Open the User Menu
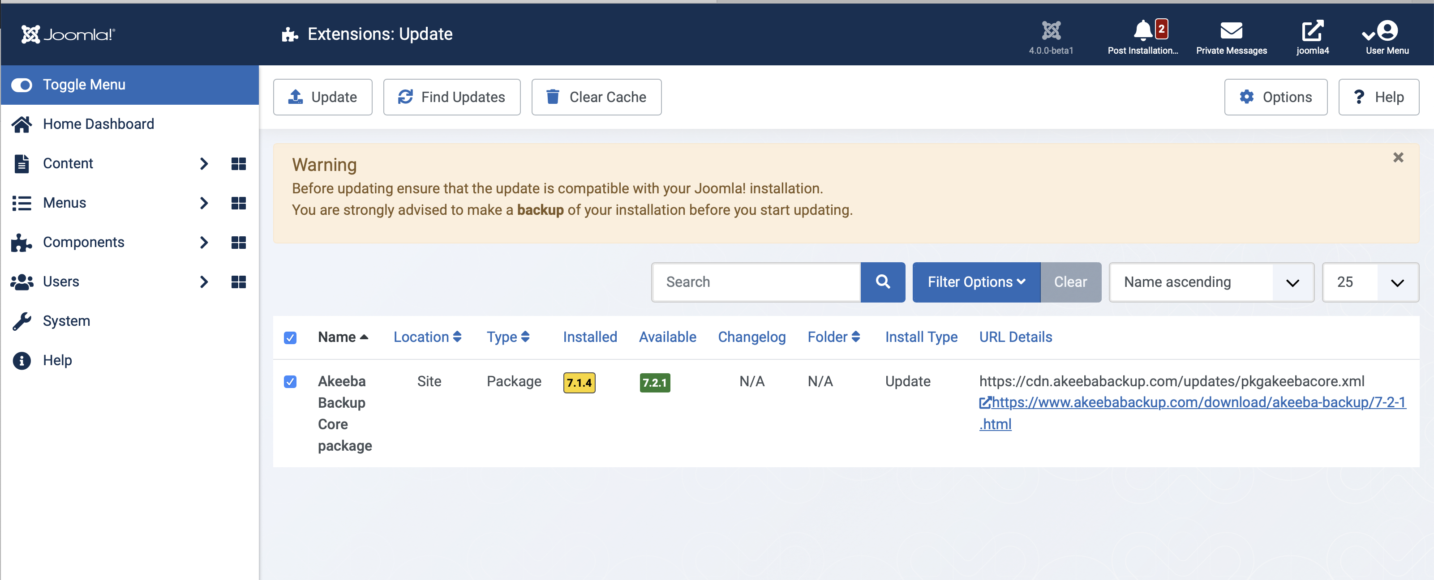 (1386, 37)
